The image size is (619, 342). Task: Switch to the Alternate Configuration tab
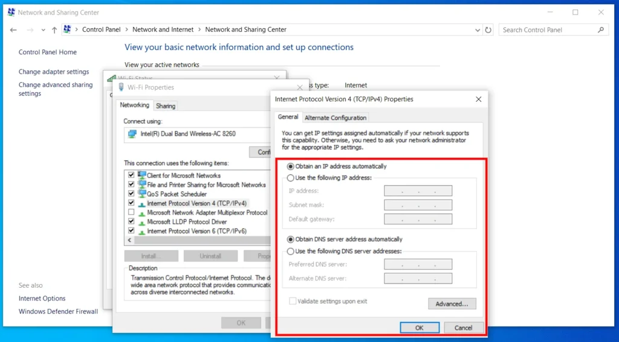pyautogui.click(x=335, y=118)
